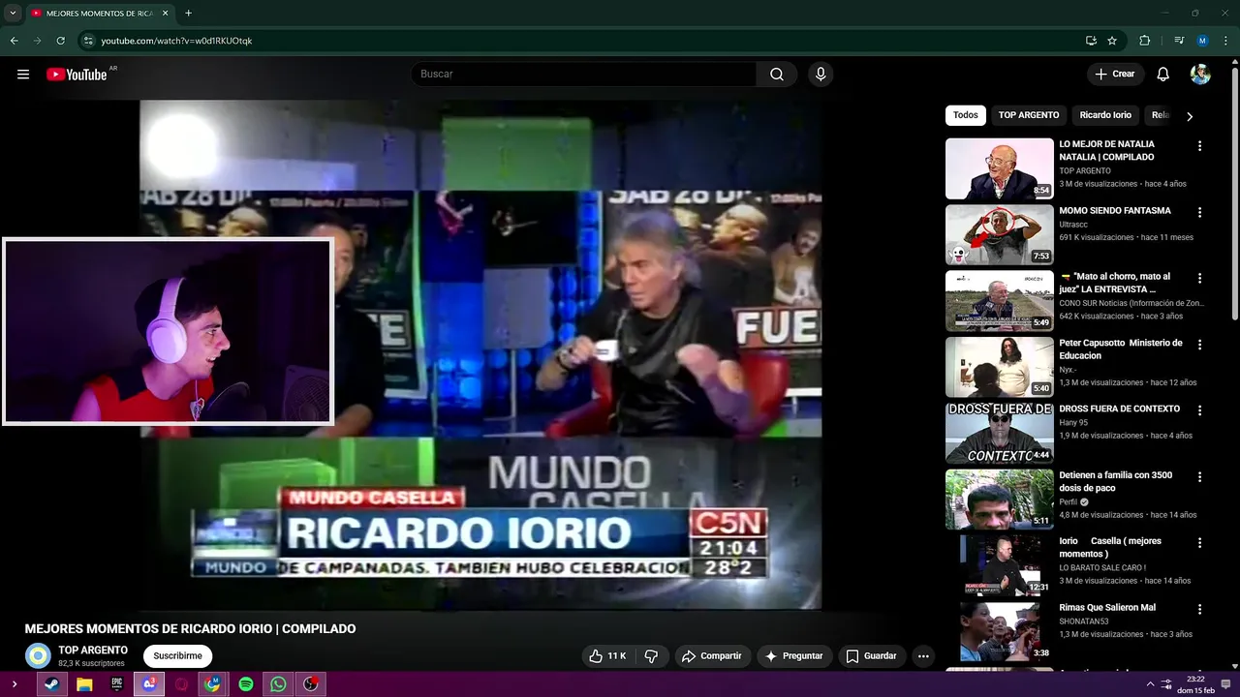1240x697 pixels.
Task: Open the Chrome extensions puzzle icon
Action: (1144, 41)
